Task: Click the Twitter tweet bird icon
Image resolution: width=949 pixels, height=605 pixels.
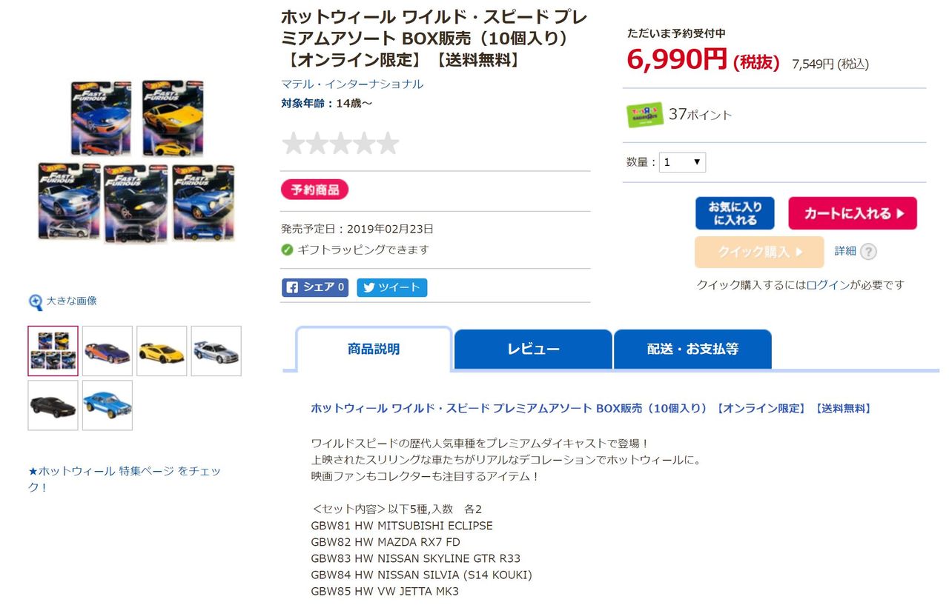Action: pos(368,287)
